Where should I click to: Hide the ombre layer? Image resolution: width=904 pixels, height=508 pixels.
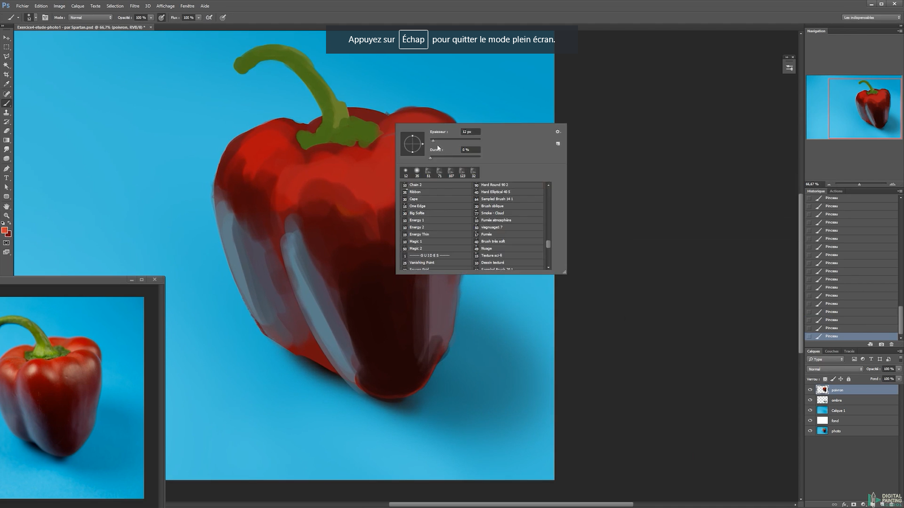(x=810, y=400)
